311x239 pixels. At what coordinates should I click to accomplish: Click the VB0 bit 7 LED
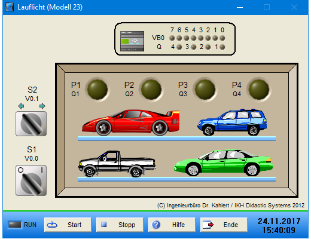pyautogui.click(x=172, y=38)
